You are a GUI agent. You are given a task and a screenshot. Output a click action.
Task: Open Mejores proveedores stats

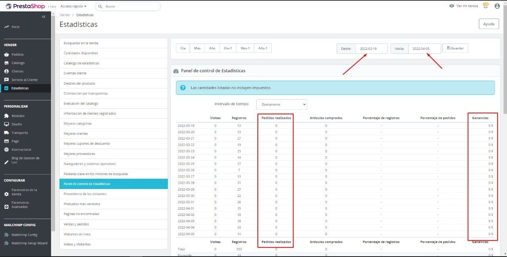[x=114, y=154]
